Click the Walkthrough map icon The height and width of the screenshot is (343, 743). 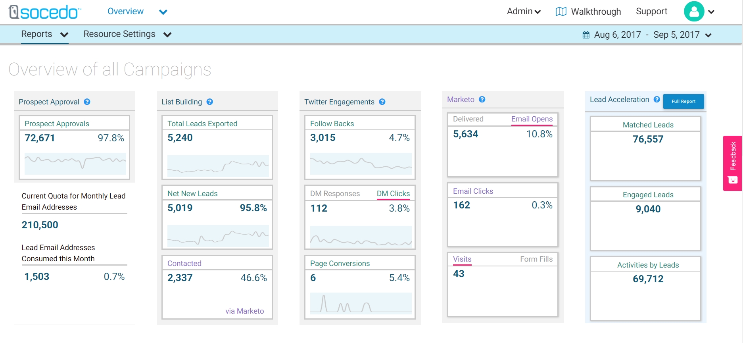click(561, 12)
